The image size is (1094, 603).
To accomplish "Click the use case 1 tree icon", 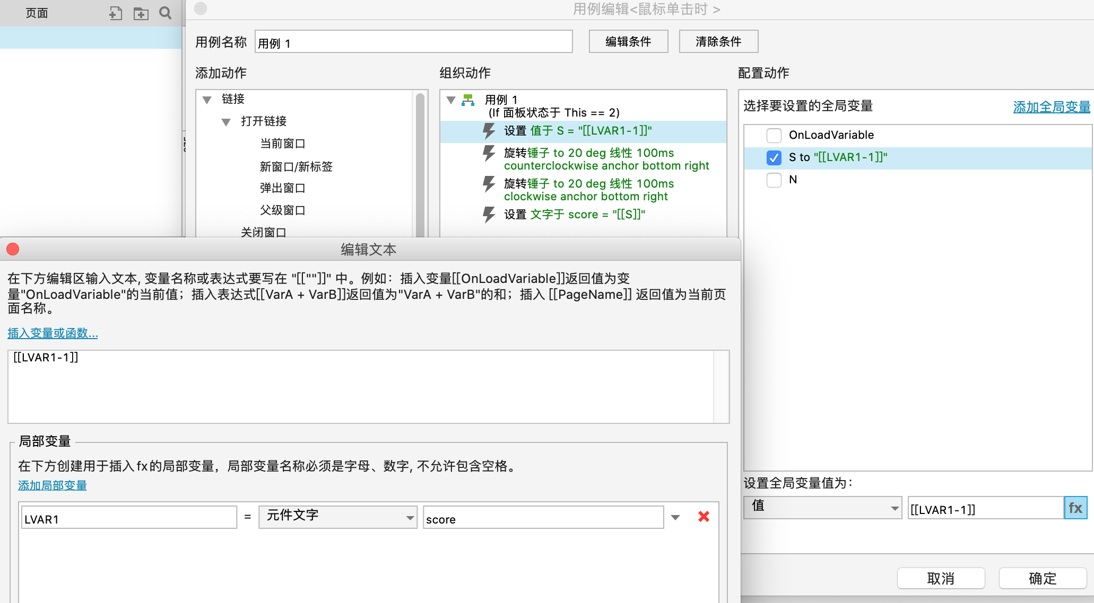I will (468, 100).
